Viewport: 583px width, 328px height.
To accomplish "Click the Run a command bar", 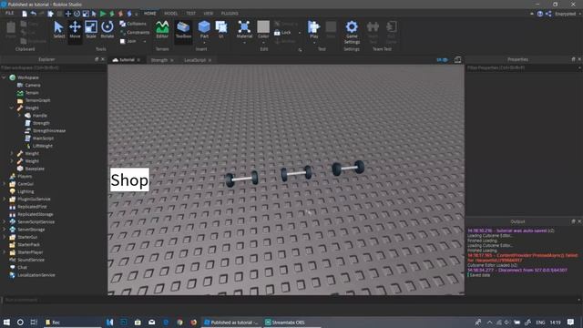I will point(290,300).
